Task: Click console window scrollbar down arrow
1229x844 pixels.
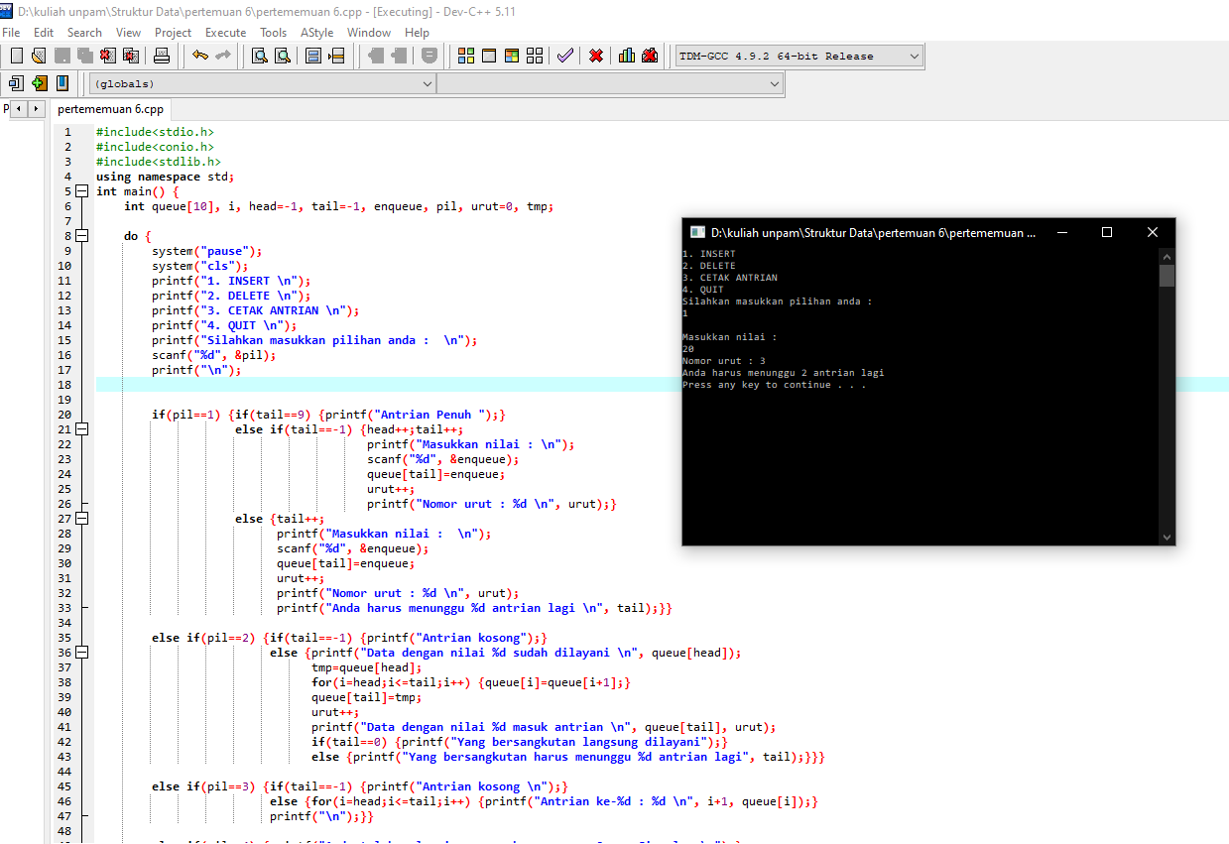Action: coord(1167,537)
